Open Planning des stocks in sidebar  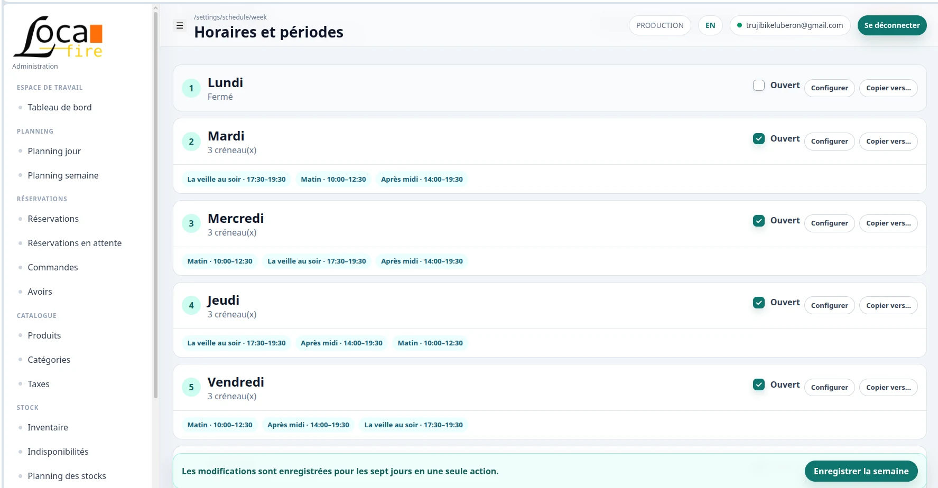point(67,476)
